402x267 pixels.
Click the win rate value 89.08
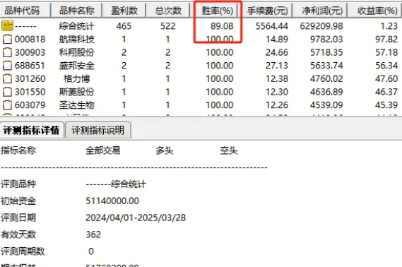pos(222,26)
